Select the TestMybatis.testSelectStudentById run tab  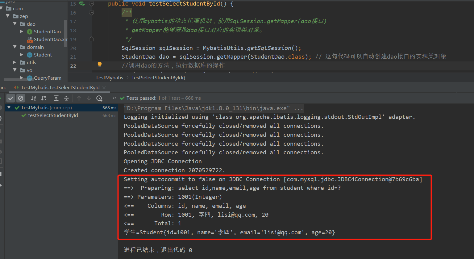(60, 88)
